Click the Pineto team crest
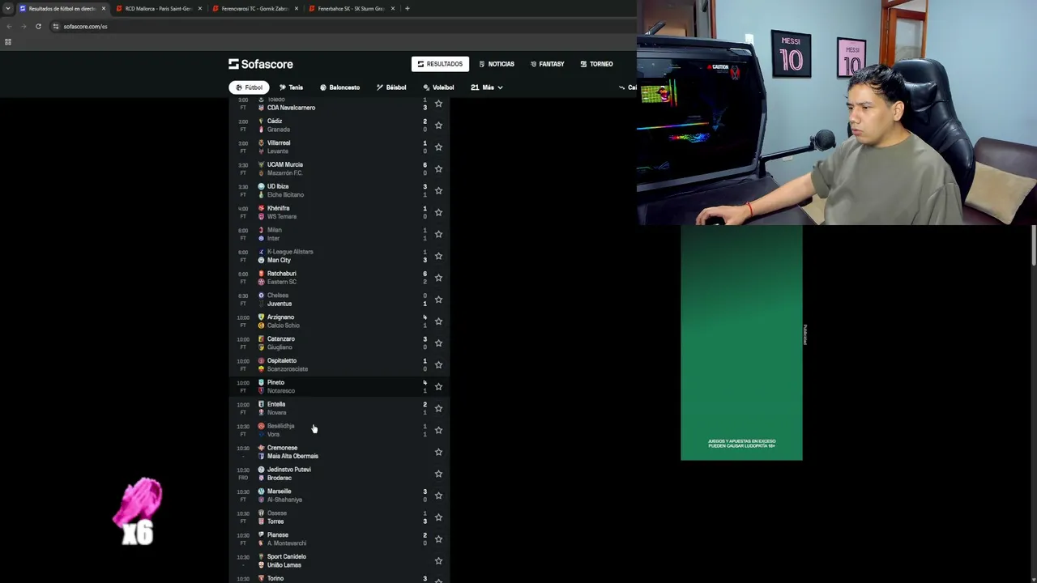Image resolution: width=1037 pixels, height=583 pixels. point(261,383)
